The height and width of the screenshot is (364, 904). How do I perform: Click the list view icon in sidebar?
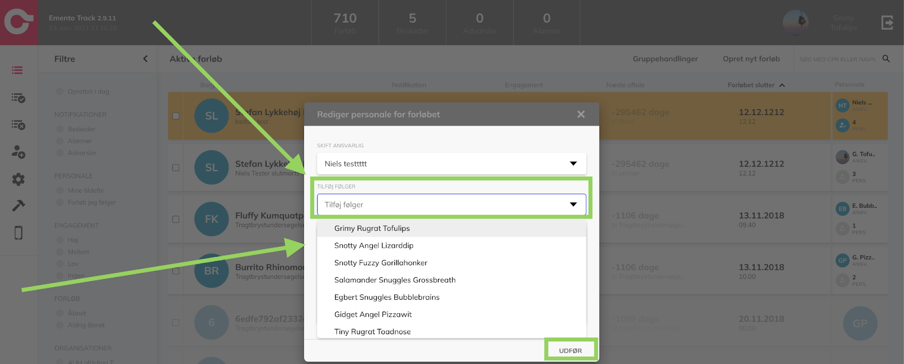click(x=18, y=71)
